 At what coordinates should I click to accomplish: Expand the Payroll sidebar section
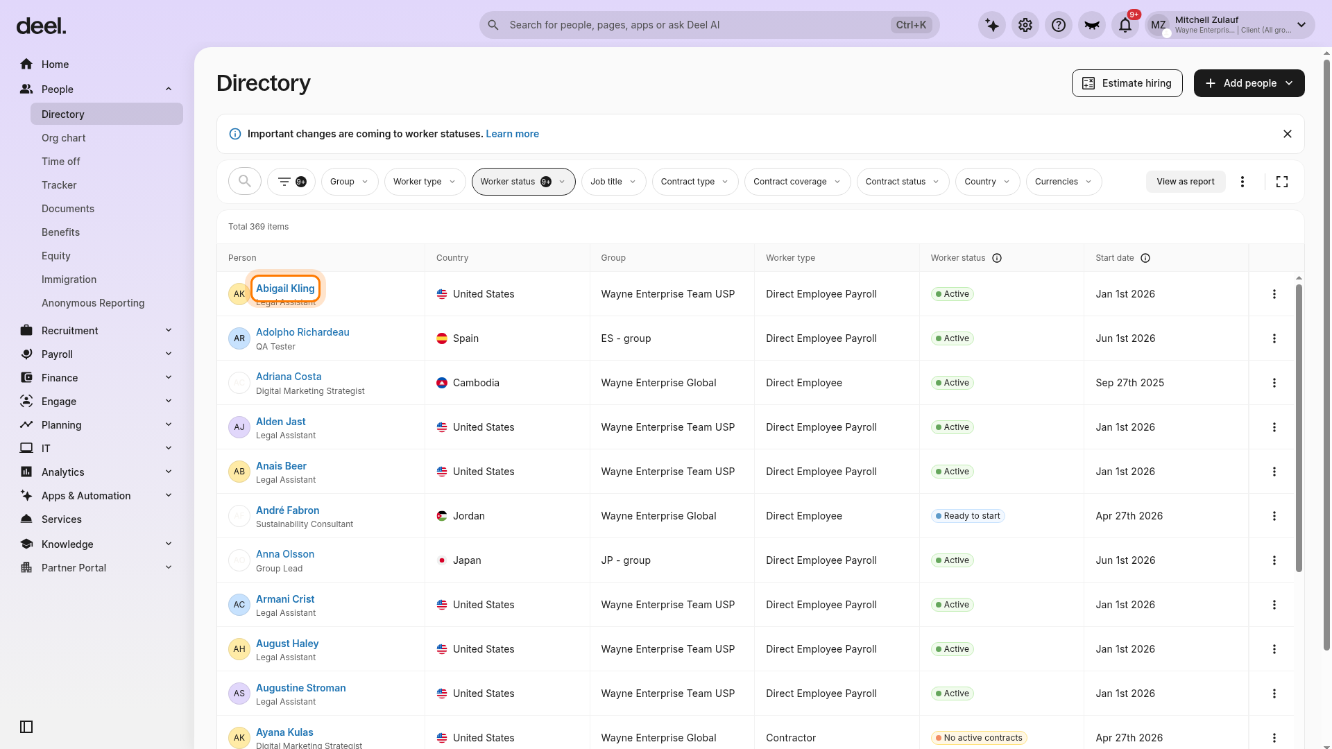[x=169, y=354]
